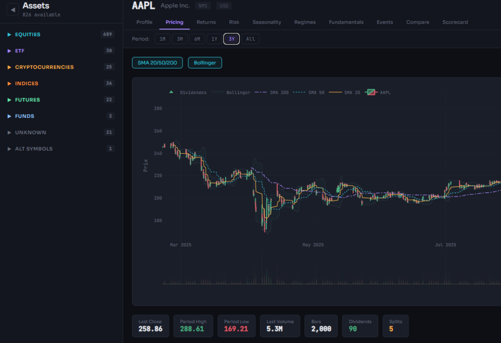Toggle SMA 50 legend line

300,92
